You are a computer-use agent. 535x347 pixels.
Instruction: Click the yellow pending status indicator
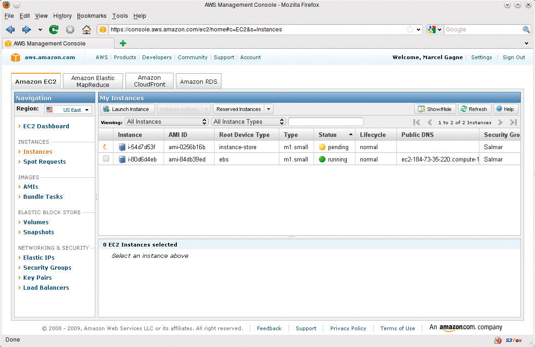coord(322,147)
